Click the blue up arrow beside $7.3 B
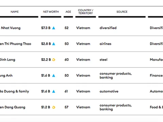This screenshot has width=163, height=122. pyautogui.click(x=54, y=28)
